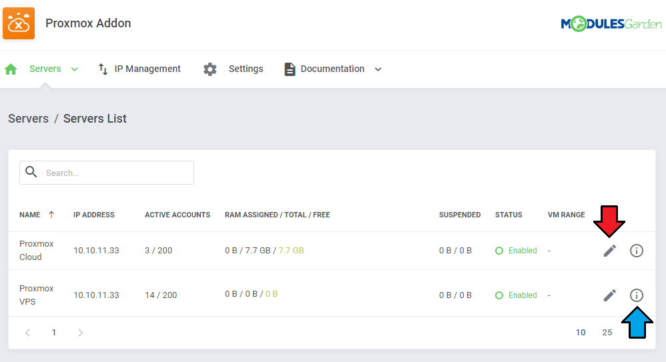Click Proxmox Cloud IP address 10.10.11.33
The width and height of the screenshot is (666, 362).
click(x=96, y=251)
